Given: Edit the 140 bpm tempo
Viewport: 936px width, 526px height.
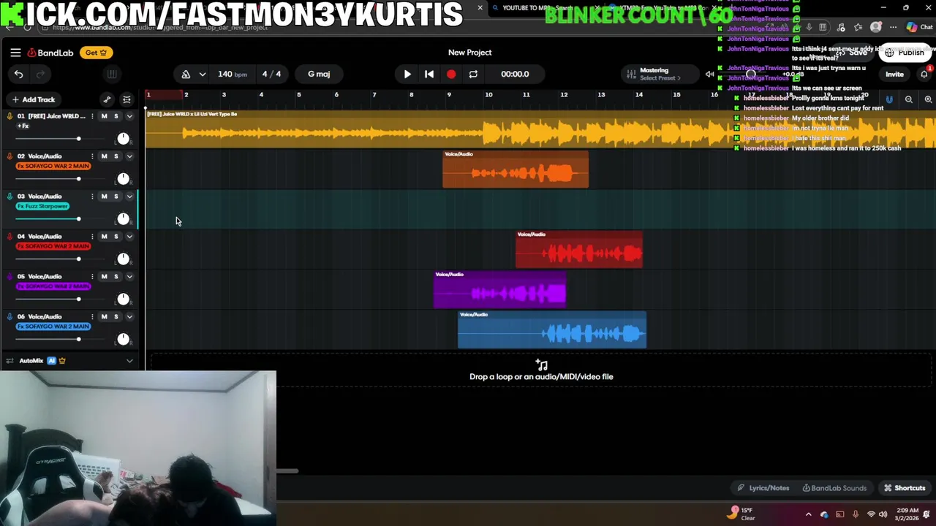Looking at the screenshot, I should point(233,74).
